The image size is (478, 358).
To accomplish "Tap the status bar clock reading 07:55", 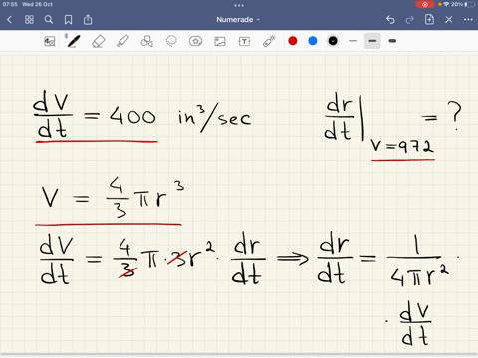I will tap(10, 4).
